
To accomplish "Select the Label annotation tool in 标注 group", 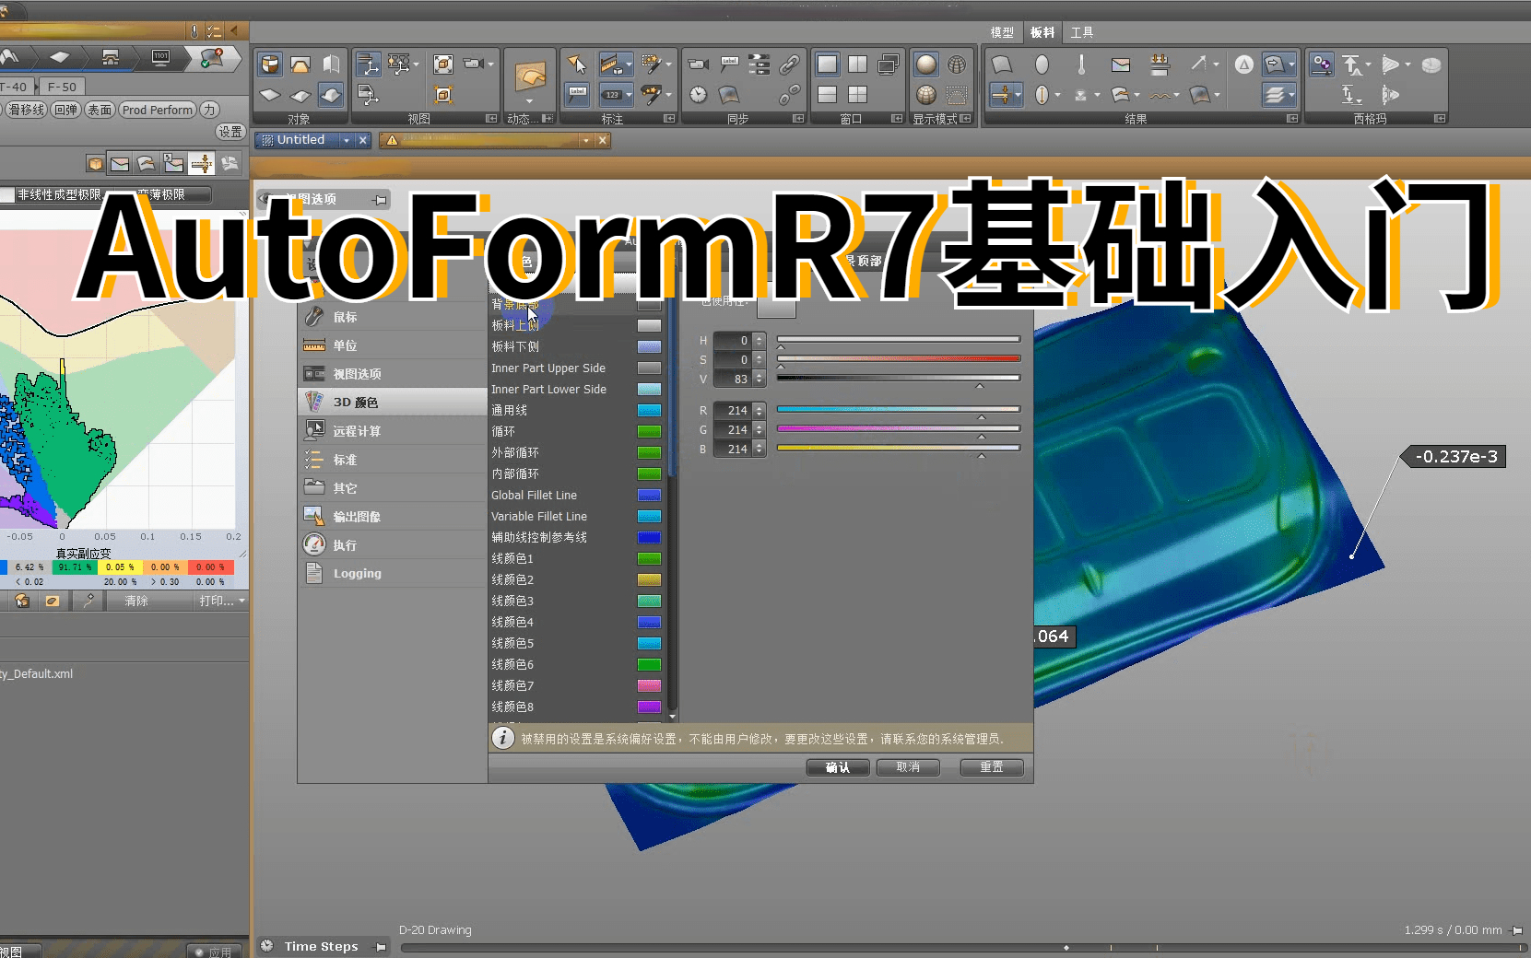I will coord(577,94).
